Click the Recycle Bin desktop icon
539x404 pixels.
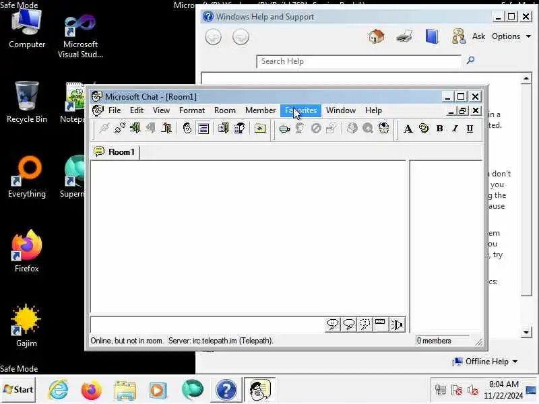click(x=26, y=102)
